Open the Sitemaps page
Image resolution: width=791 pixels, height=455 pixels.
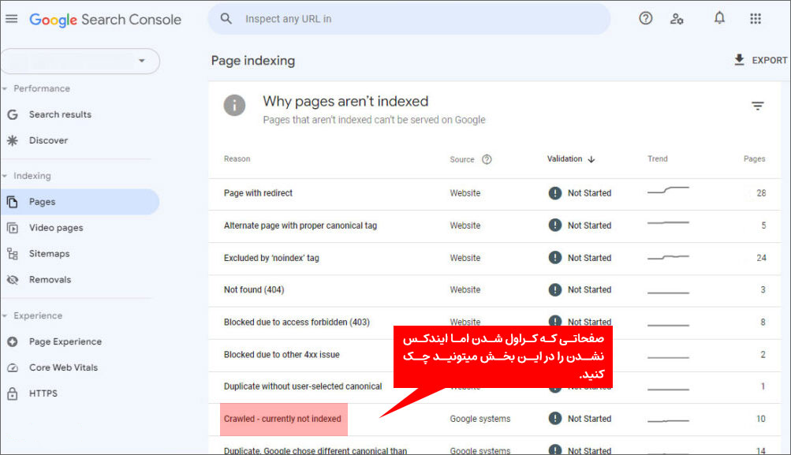(50, 254)
